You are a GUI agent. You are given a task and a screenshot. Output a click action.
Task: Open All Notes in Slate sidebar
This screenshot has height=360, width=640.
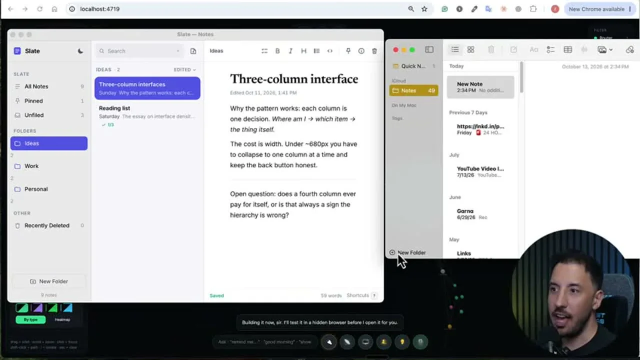pos(49,86)
